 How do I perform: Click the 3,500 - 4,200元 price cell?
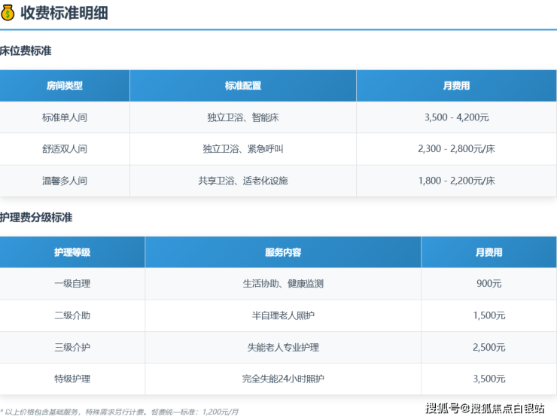tap(456, 117)
